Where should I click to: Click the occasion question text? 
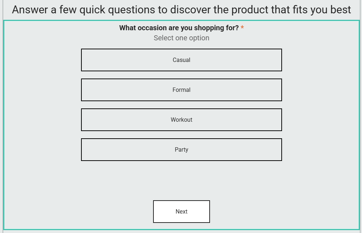pyautogui.click(x=179, y=28)
